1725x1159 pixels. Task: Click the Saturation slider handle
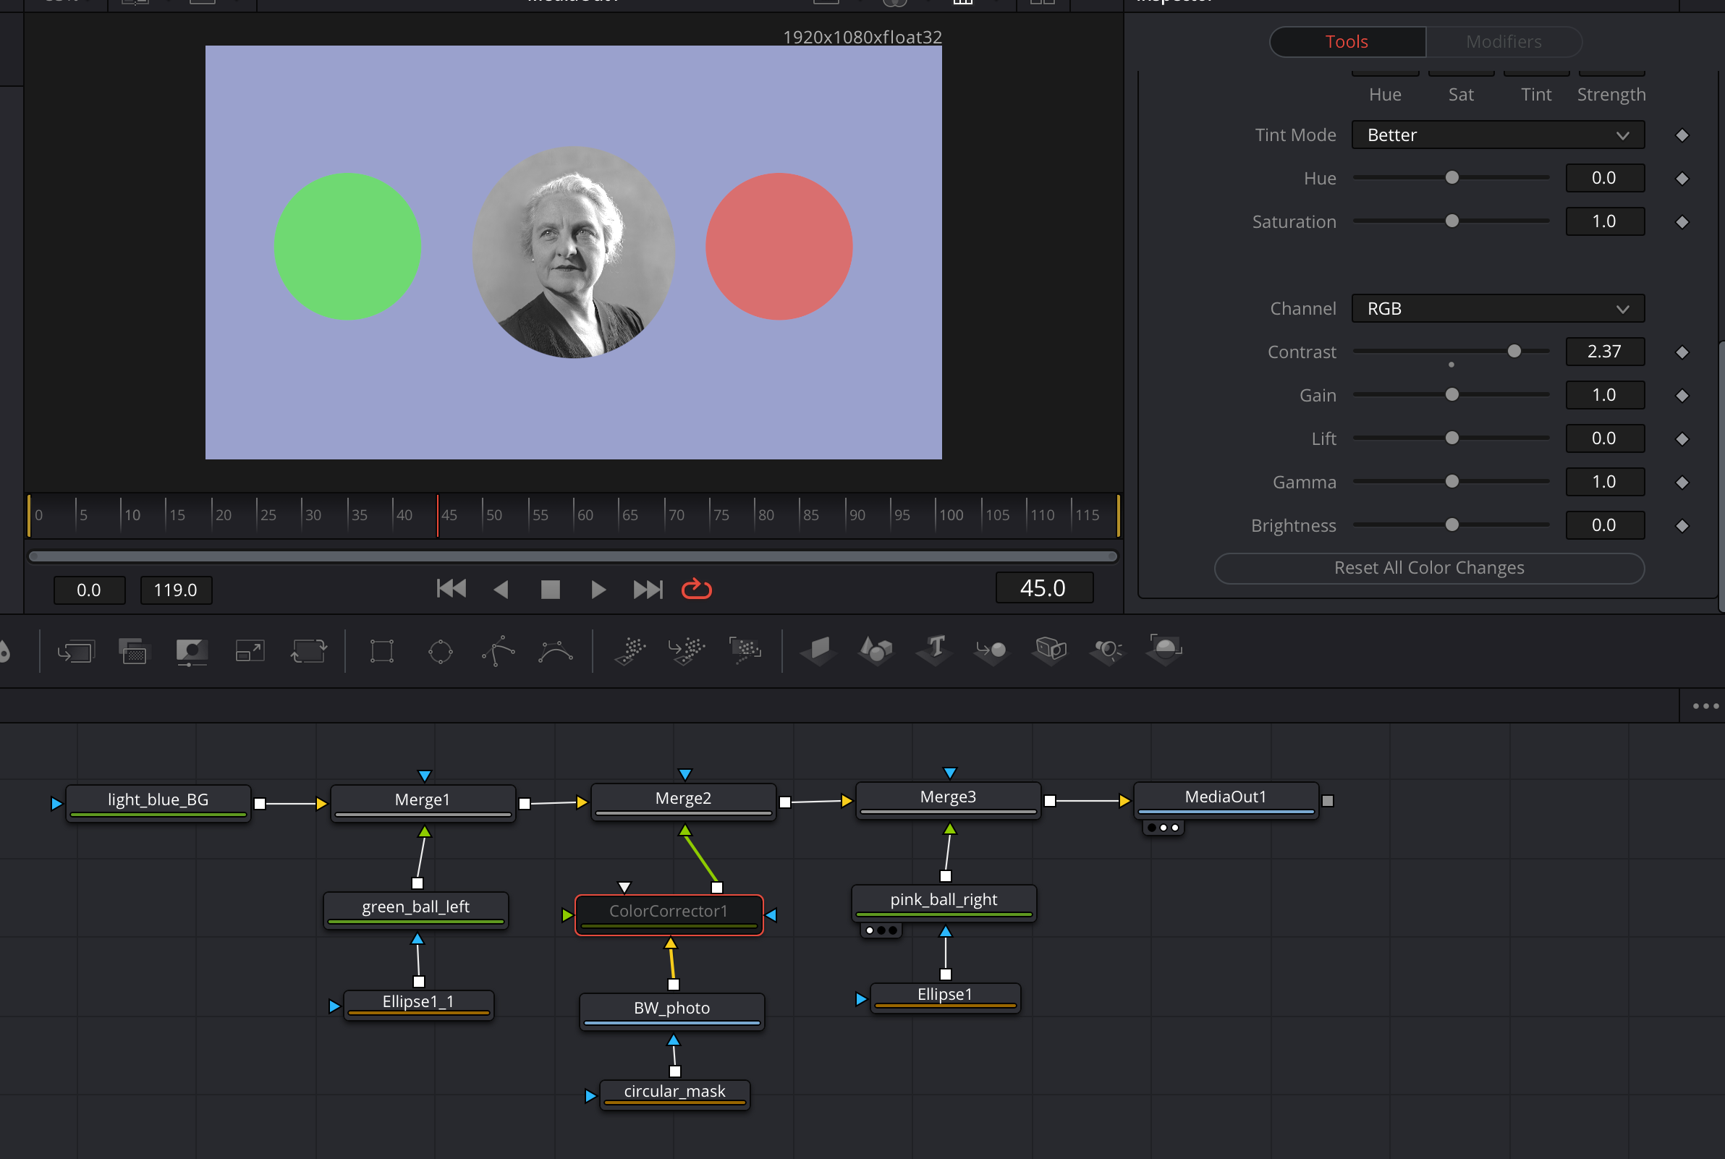(1451, 221)
